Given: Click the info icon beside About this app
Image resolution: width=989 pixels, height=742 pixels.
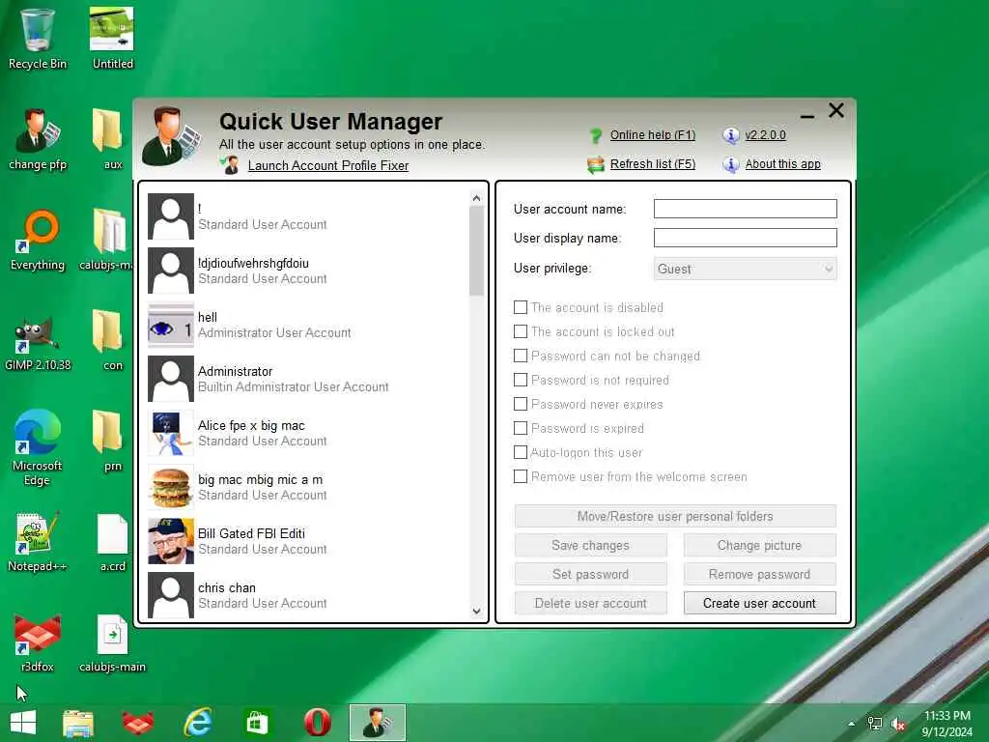Looking at the screenshot, I should point(730,164).
